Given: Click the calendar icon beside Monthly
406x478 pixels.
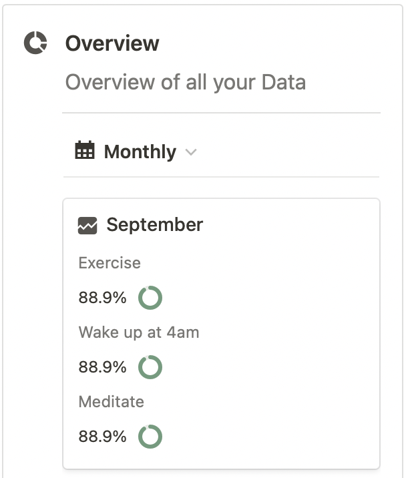Looking at the screenshot, I should coord(85,151).
